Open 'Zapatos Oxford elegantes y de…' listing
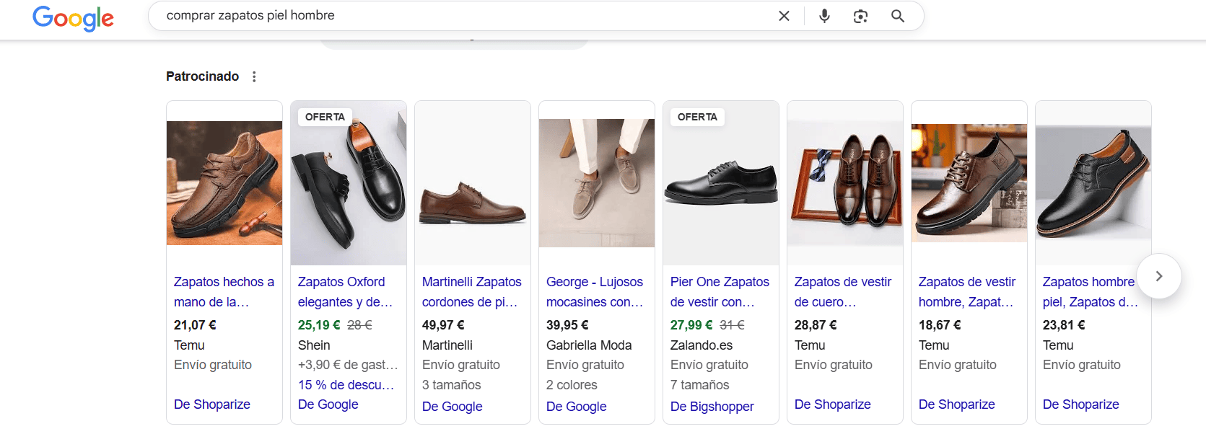 click(x=346, y=292)
